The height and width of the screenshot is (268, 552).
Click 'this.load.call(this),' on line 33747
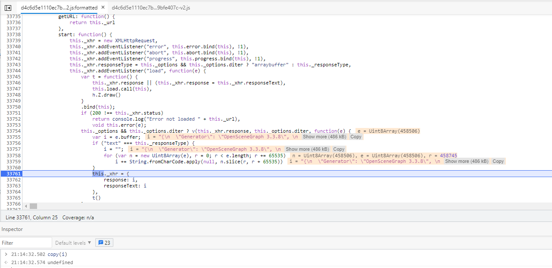click(122, 89)
